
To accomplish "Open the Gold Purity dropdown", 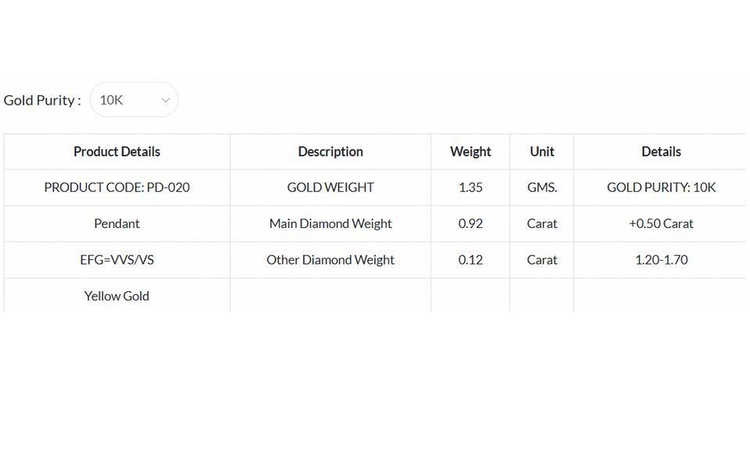I will coord(134,100).
